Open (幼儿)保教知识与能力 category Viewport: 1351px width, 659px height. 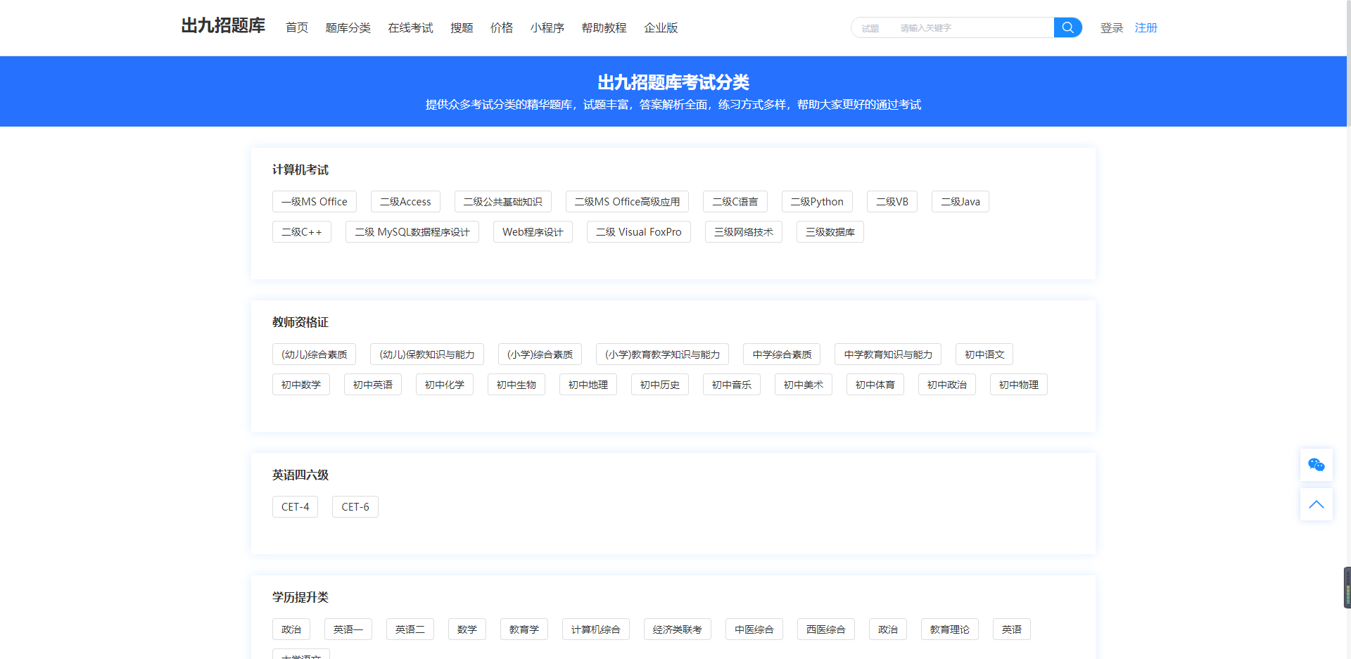pos(427,354)
